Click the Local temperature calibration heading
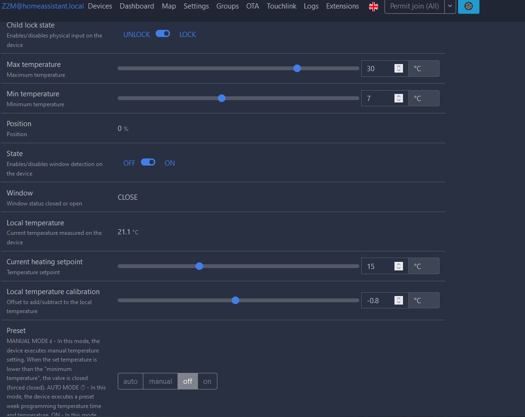 click(53, 291)
